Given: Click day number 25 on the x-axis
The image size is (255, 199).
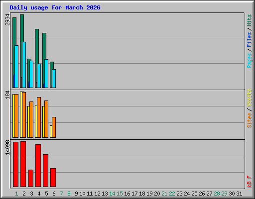Looking at the screenshot, I should 194,194.
